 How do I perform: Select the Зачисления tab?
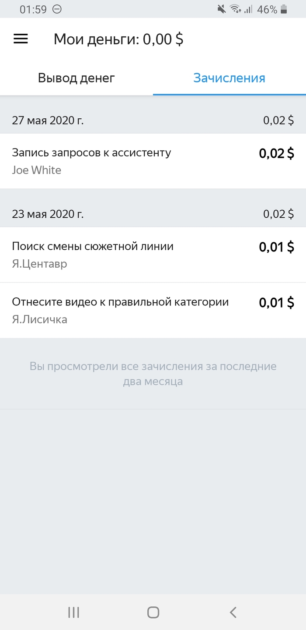(229, 78)
